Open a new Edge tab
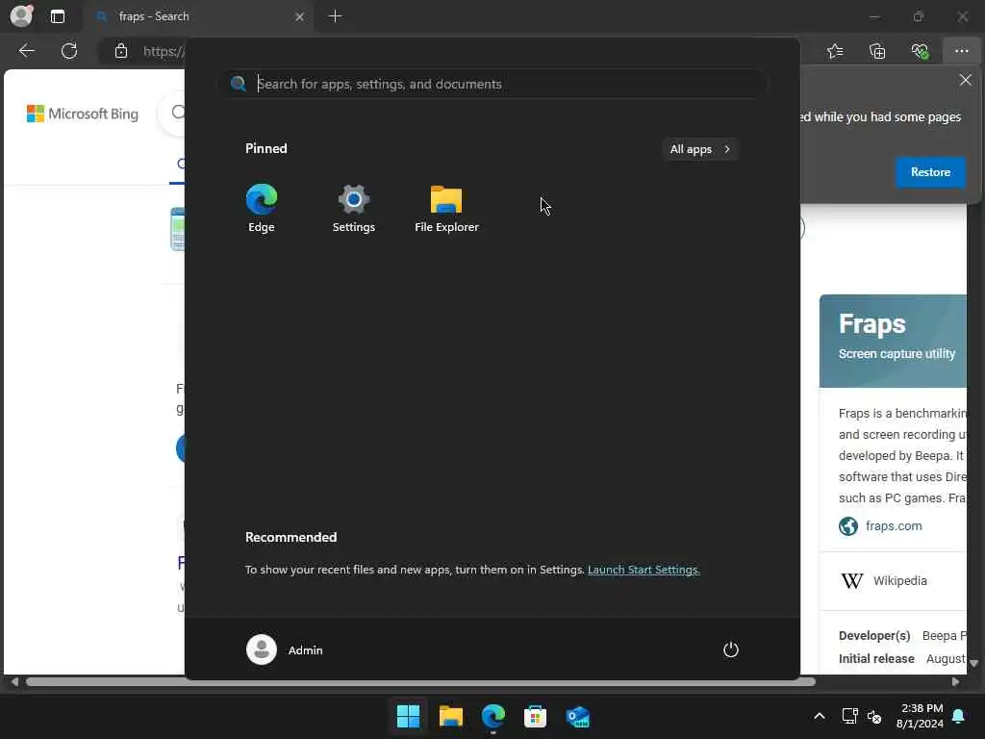Image resolution: width=985 pixels, height=739 pixels. tap(336, 16)
